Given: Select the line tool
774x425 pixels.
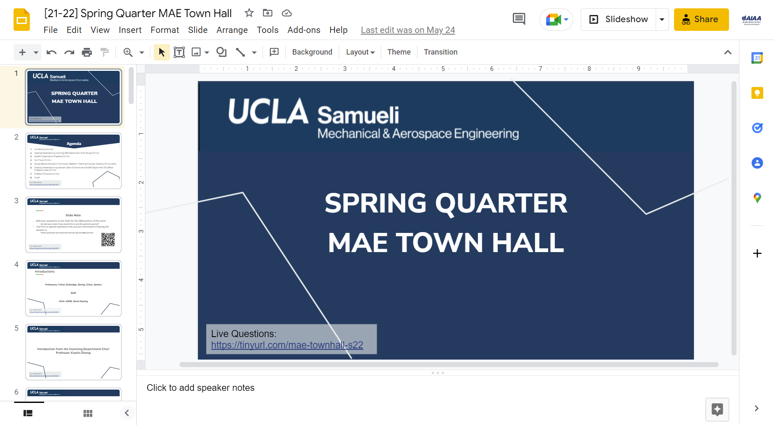Looking at the screenshot, I should pyautogui.click(x=240, y=52).
